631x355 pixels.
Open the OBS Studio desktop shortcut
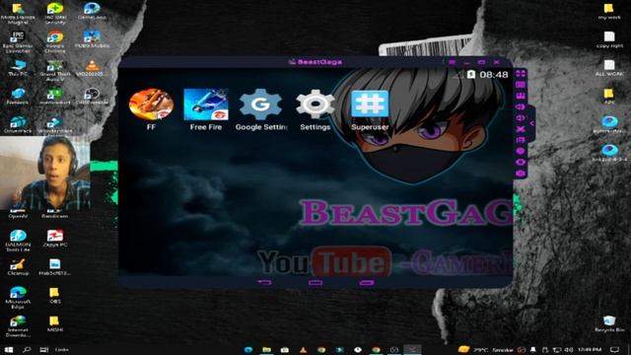(x=92, y=97)
